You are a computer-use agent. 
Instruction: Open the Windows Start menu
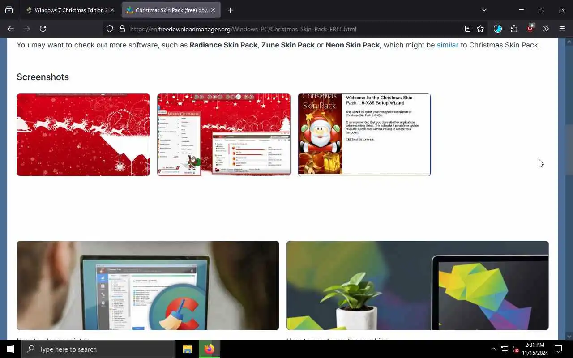pyautogui.click(x=11, y=349)
